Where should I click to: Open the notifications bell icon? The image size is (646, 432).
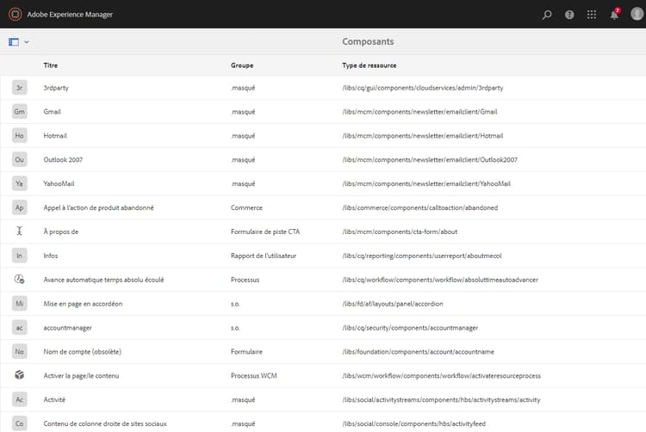[614, 15]
